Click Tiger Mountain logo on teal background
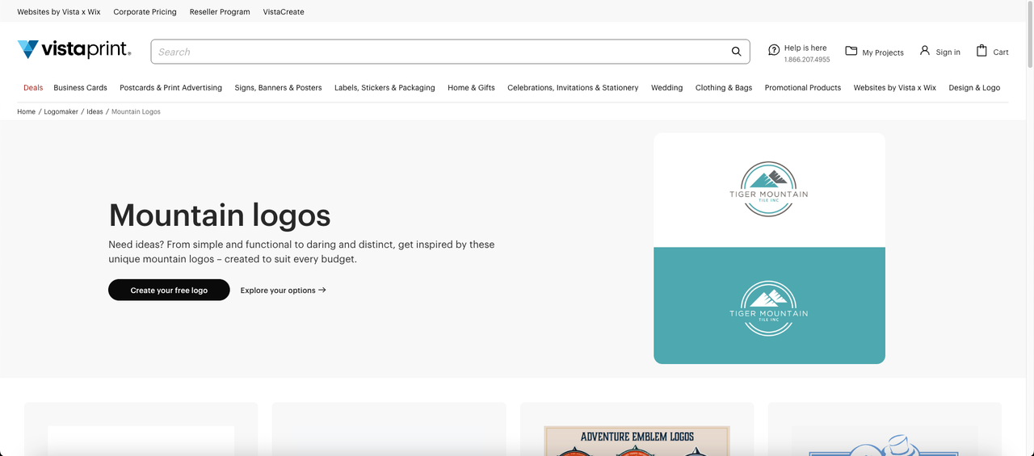Image resolution: width=1034 pixels, height=456 pixels. click(x=769, y=308)
